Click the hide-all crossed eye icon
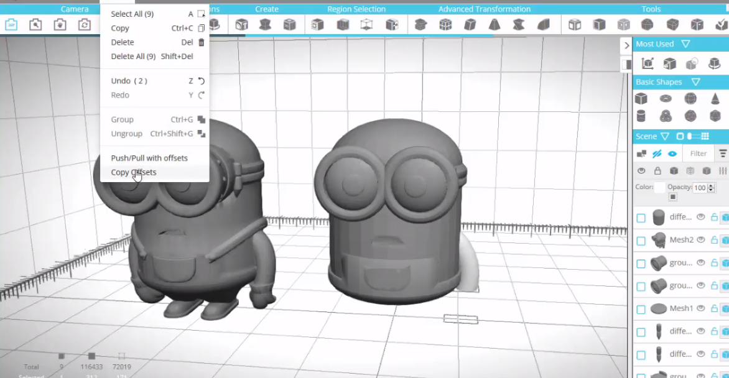Viewport: 729px width, 378px height. pyautogui.click(x=657, y=154)
